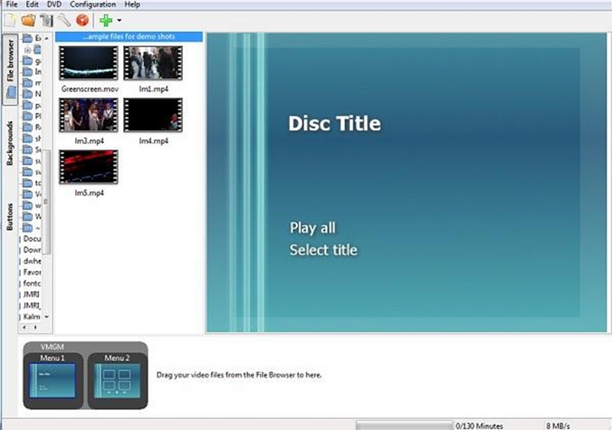Select the 'Docu' folder tree item
The height and width of the screenshot is (430, 612).
pos(31,238)
